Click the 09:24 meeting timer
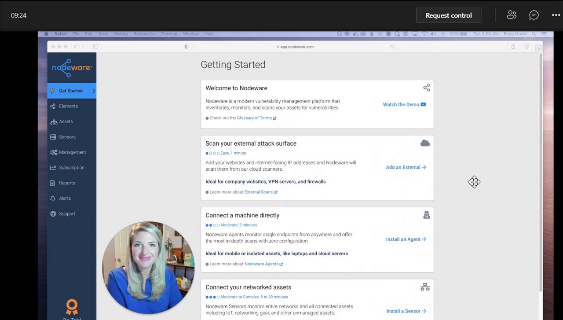 pyautogui.click(x=18, y=15)
